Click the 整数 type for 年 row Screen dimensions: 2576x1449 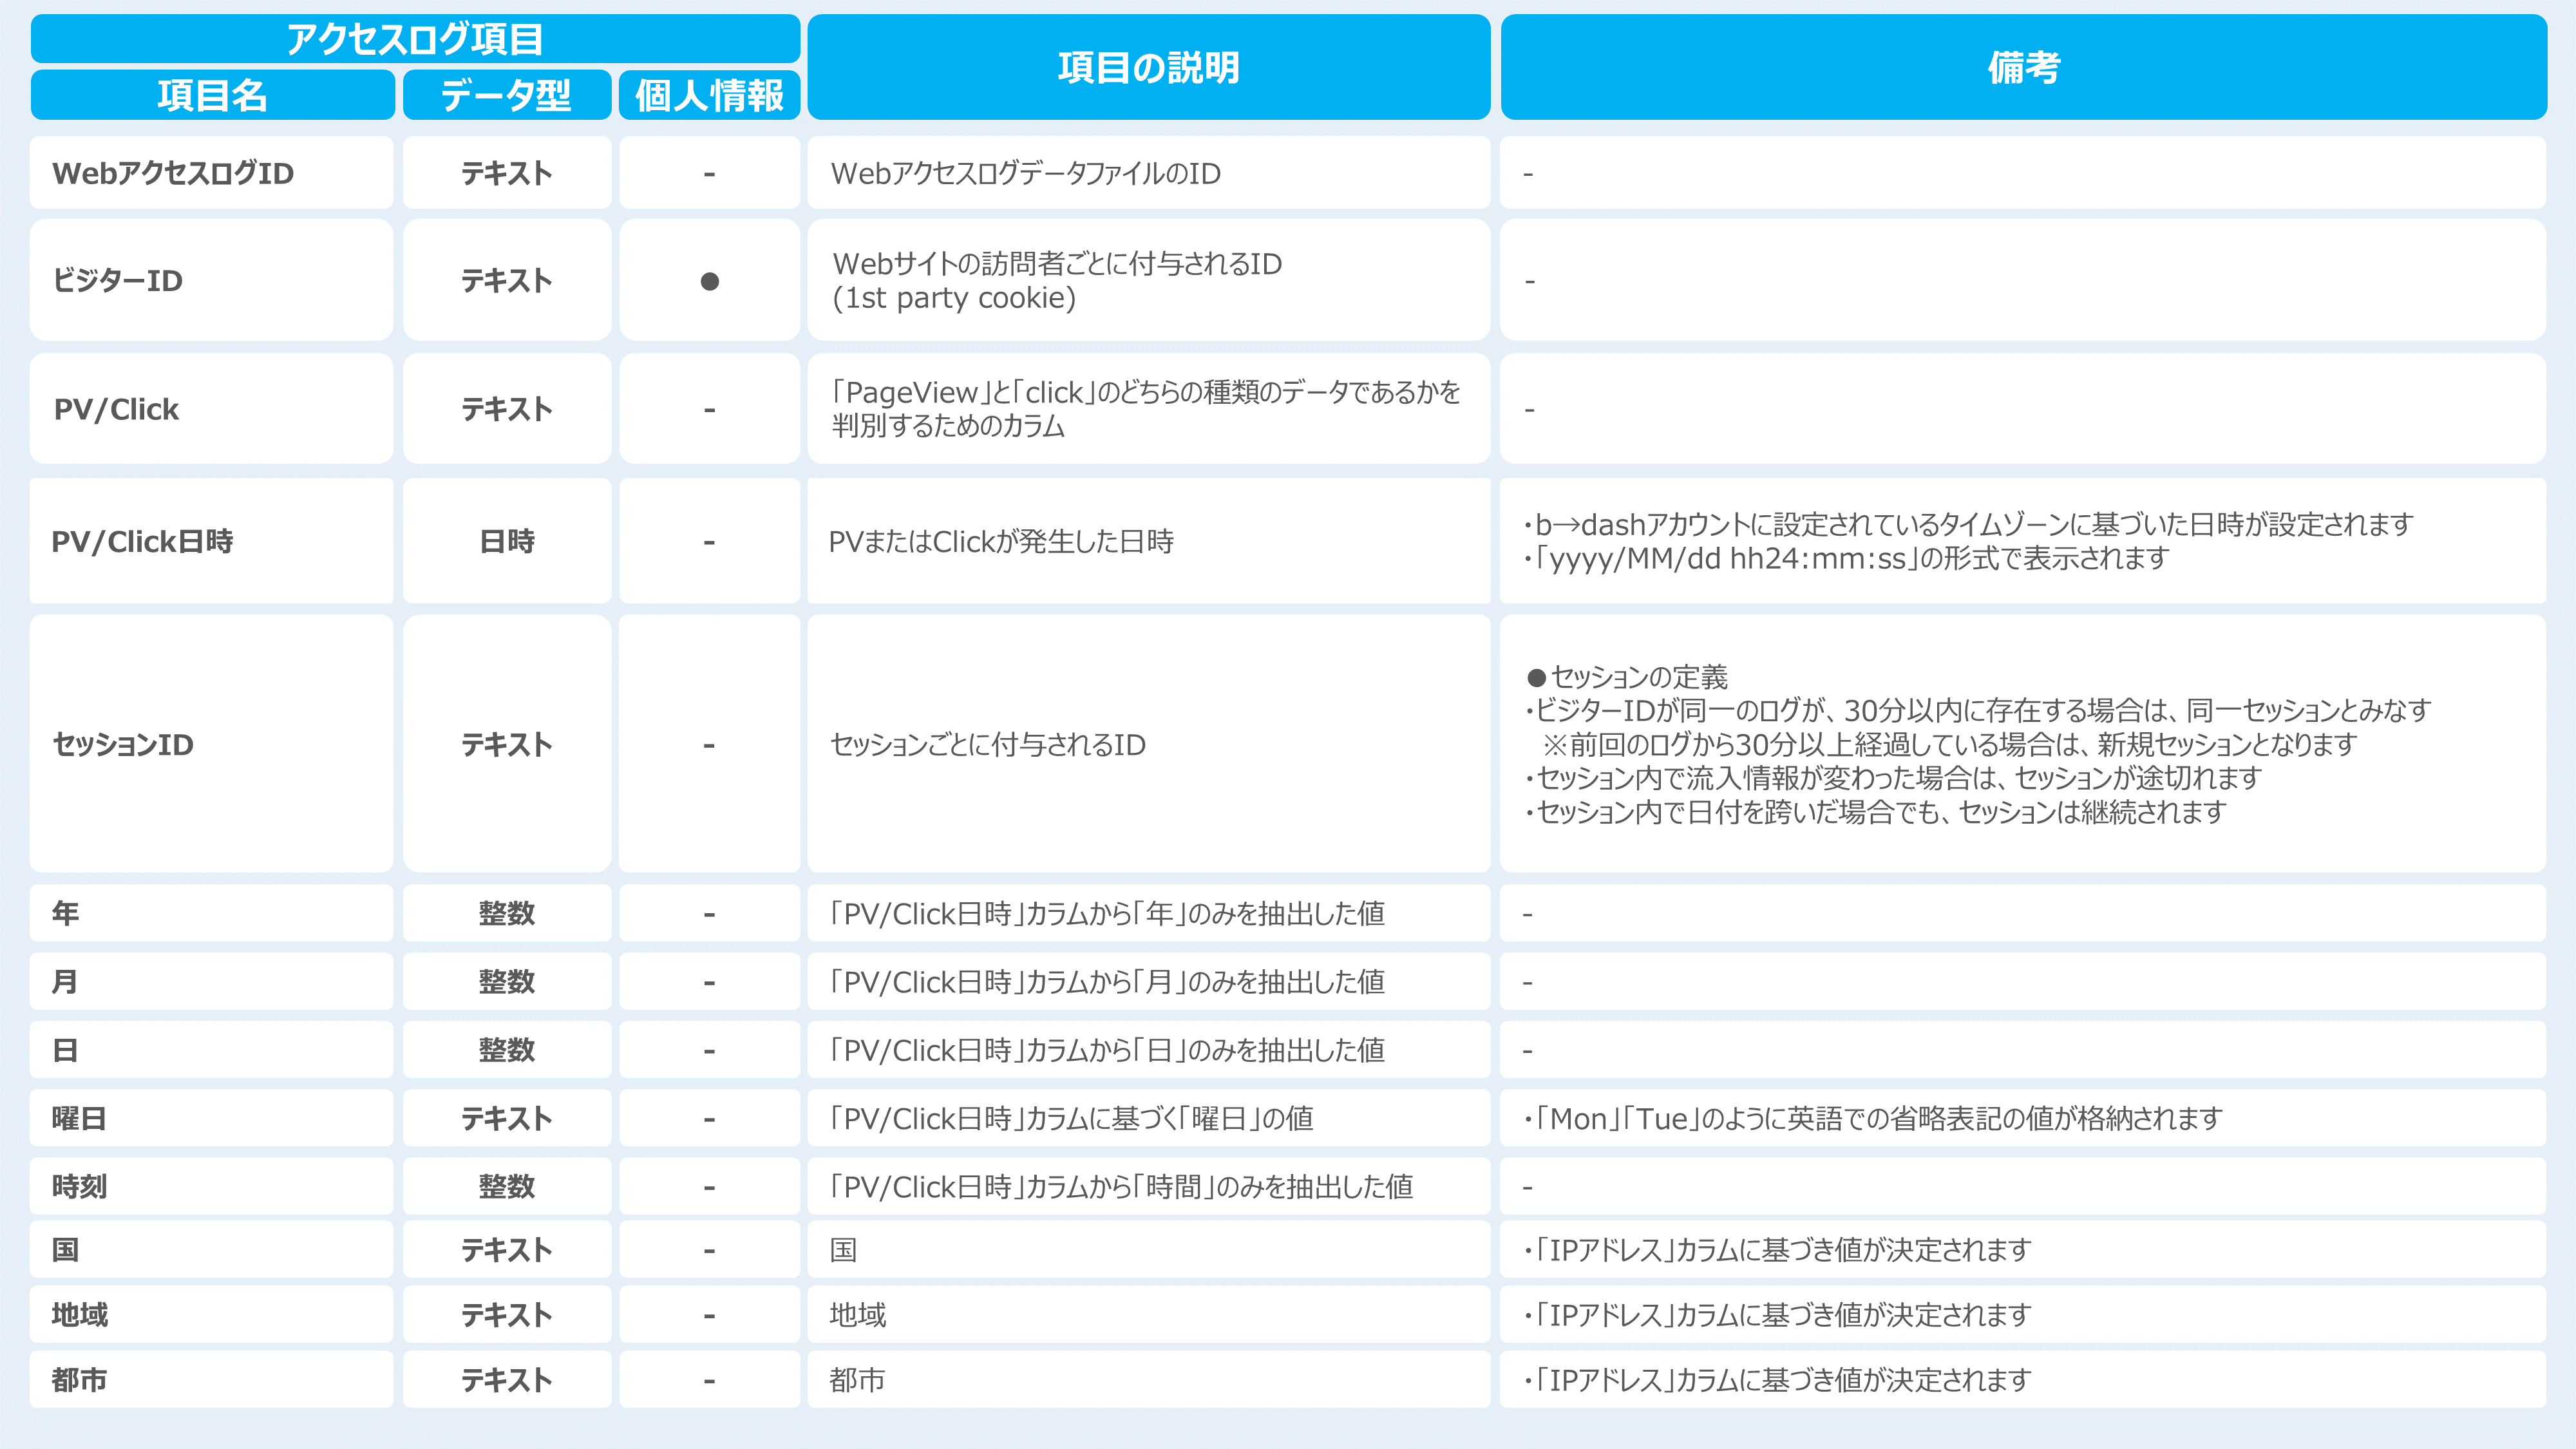coord(506,913)
